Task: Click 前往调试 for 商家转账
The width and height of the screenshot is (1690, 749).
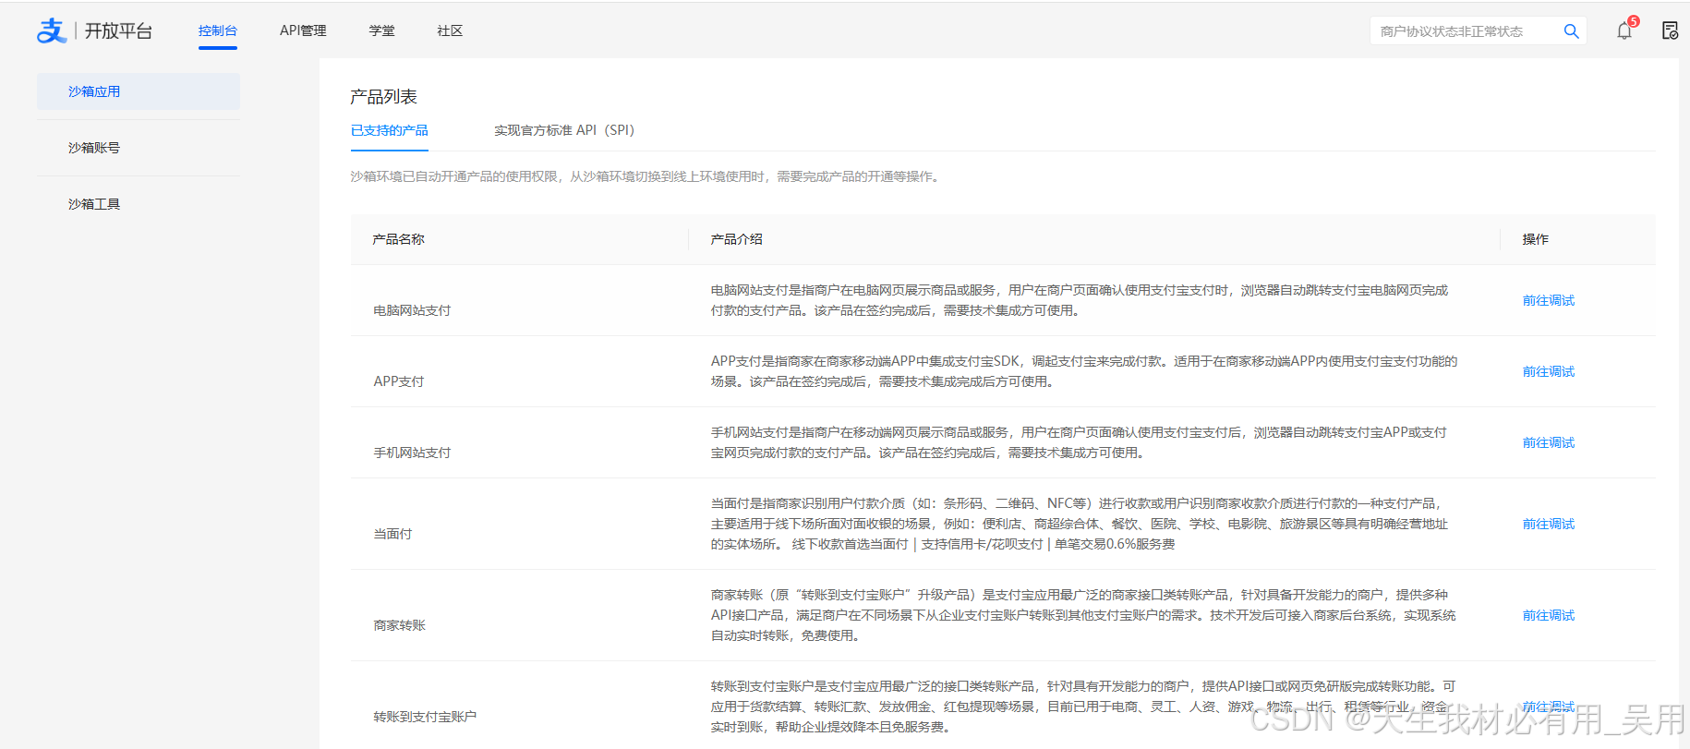Action: (x=1549, y=615)
